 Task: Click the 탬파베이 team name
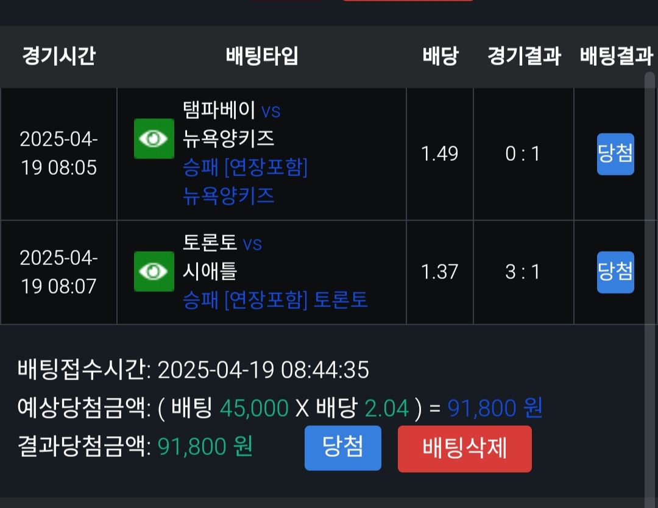(x=219, y=110)
